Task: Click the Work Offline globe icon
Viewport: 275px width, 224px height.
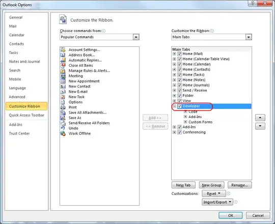Action: pos(63,133)
